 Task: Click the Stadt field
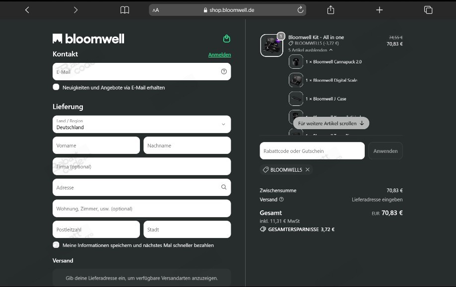click(187, 229)
